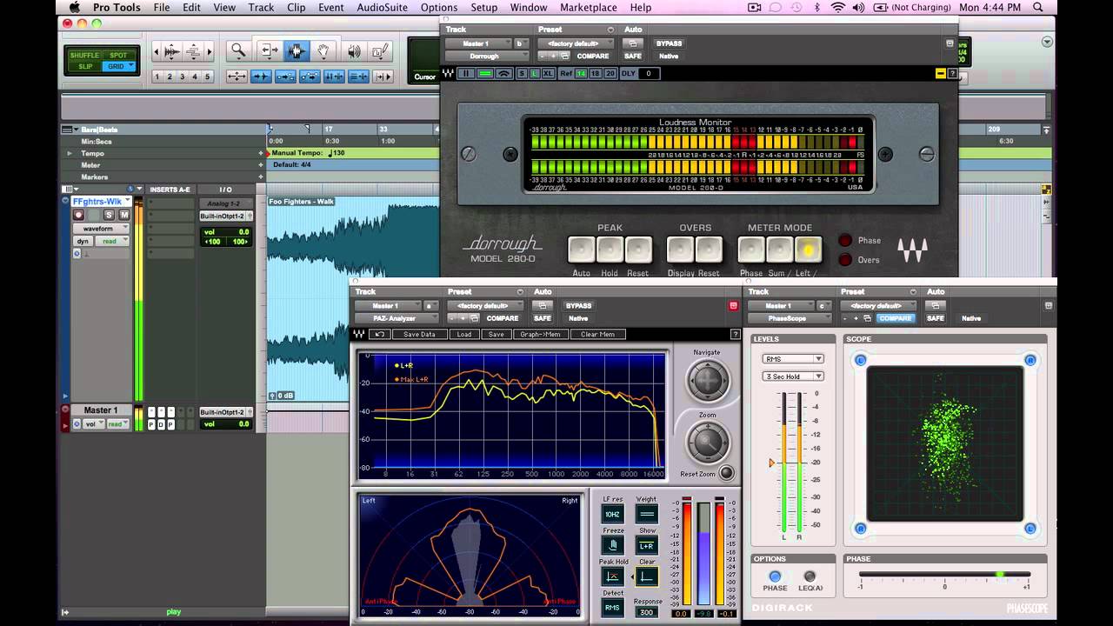
Task: Click the zoom toggle arrows icon
Action: click(237, 77)
